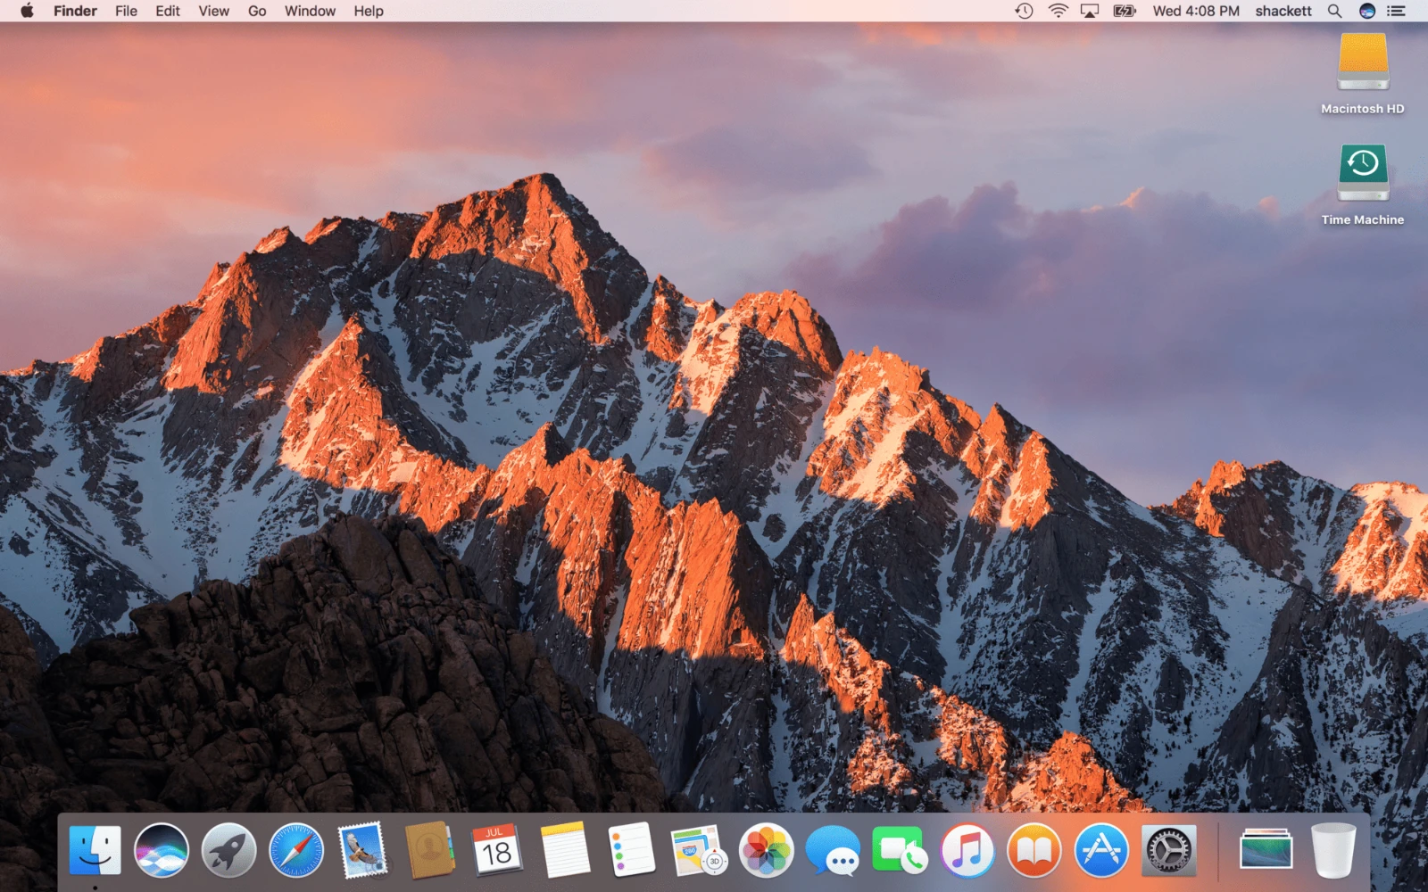This screenshot has width=1428, height=892.
Task: Activate Siri from the Dock
Action: pyautogui.click(x=162, y=850)
